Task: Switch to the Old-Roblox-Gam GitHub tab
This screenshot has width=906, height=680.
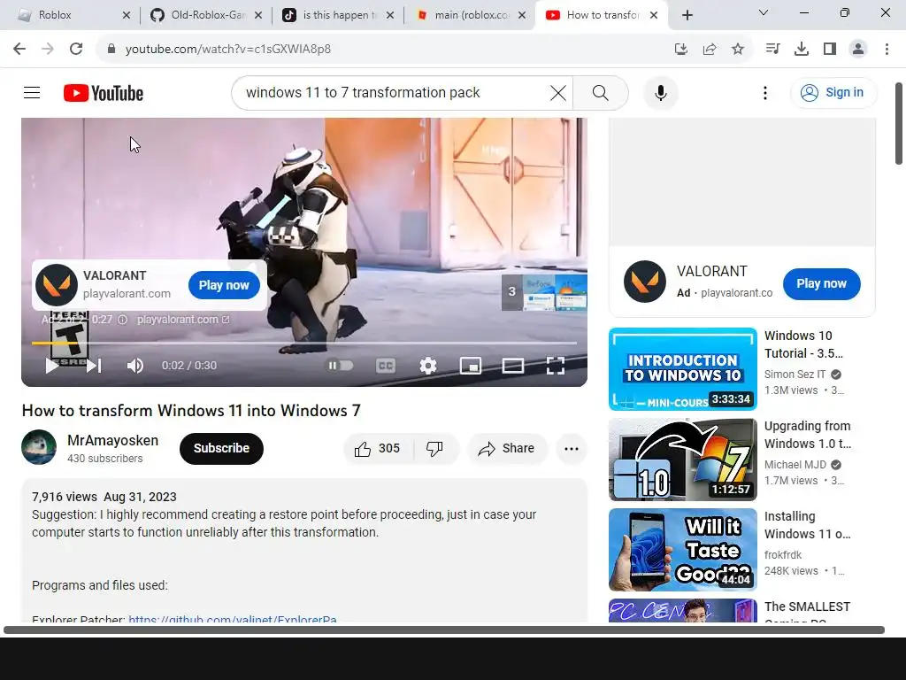Action: [206, 15]
